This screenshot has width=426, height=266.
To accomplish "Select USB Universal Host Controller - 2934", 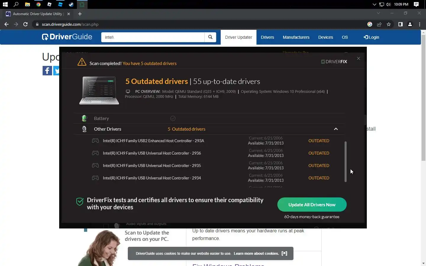I will 152,178.
